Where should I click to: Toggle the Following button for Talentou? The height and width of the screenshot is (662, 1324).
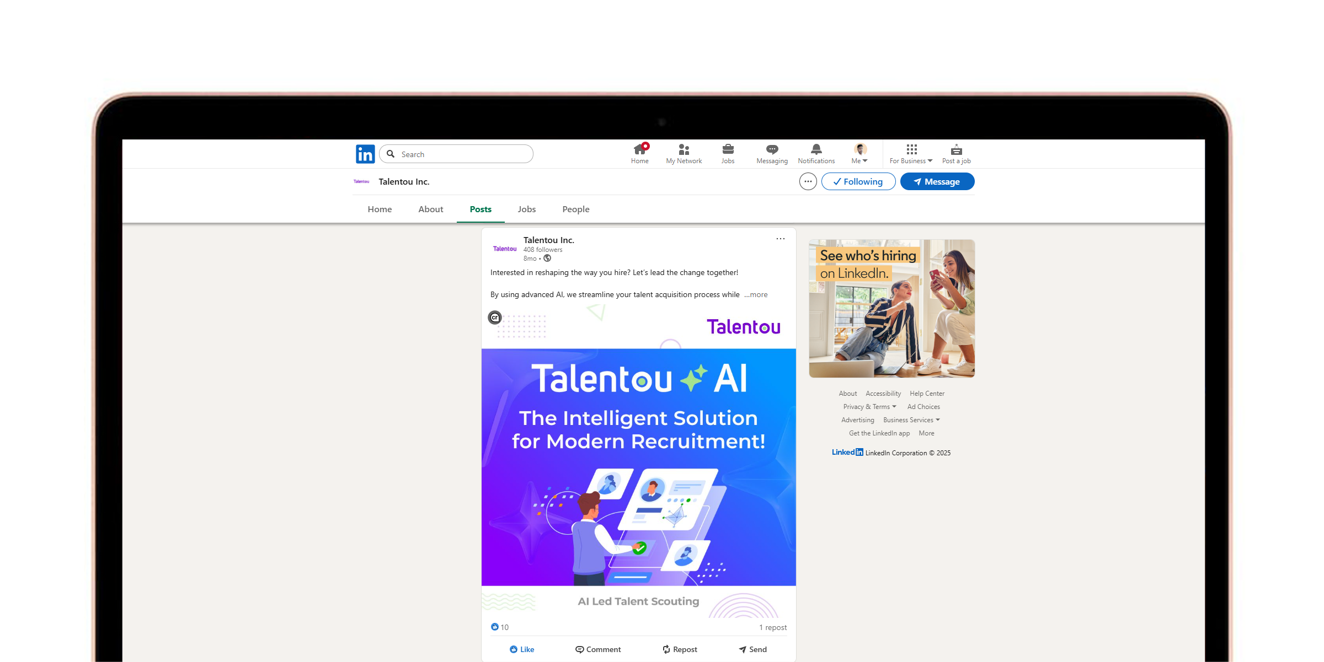(858, 181)
